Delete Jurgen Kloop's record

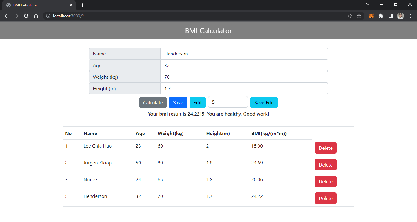pyautogui.click(x=325, y=165)
